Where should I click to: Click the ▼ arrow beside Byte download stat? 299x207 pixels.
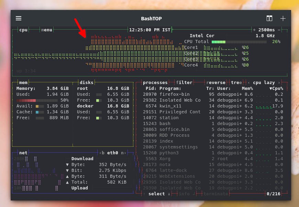67,164
